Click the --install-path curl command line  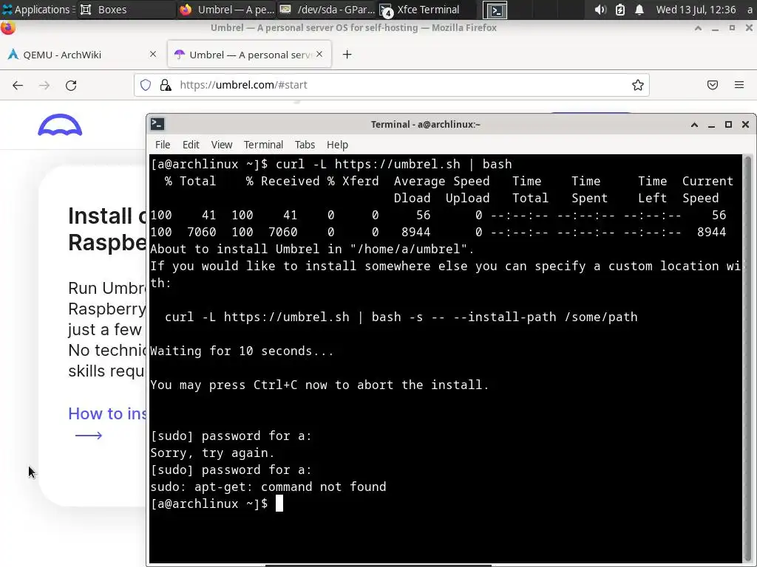[401, 317]
